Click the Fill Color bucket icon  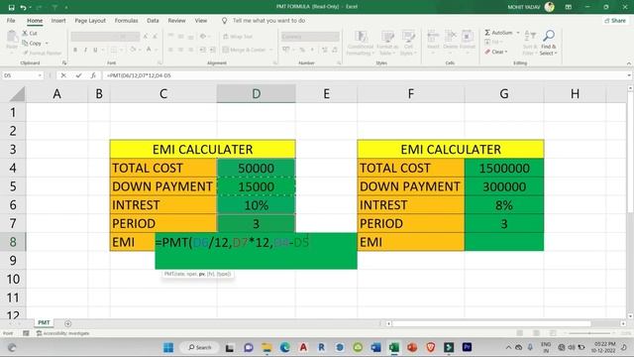coord(133,50)
